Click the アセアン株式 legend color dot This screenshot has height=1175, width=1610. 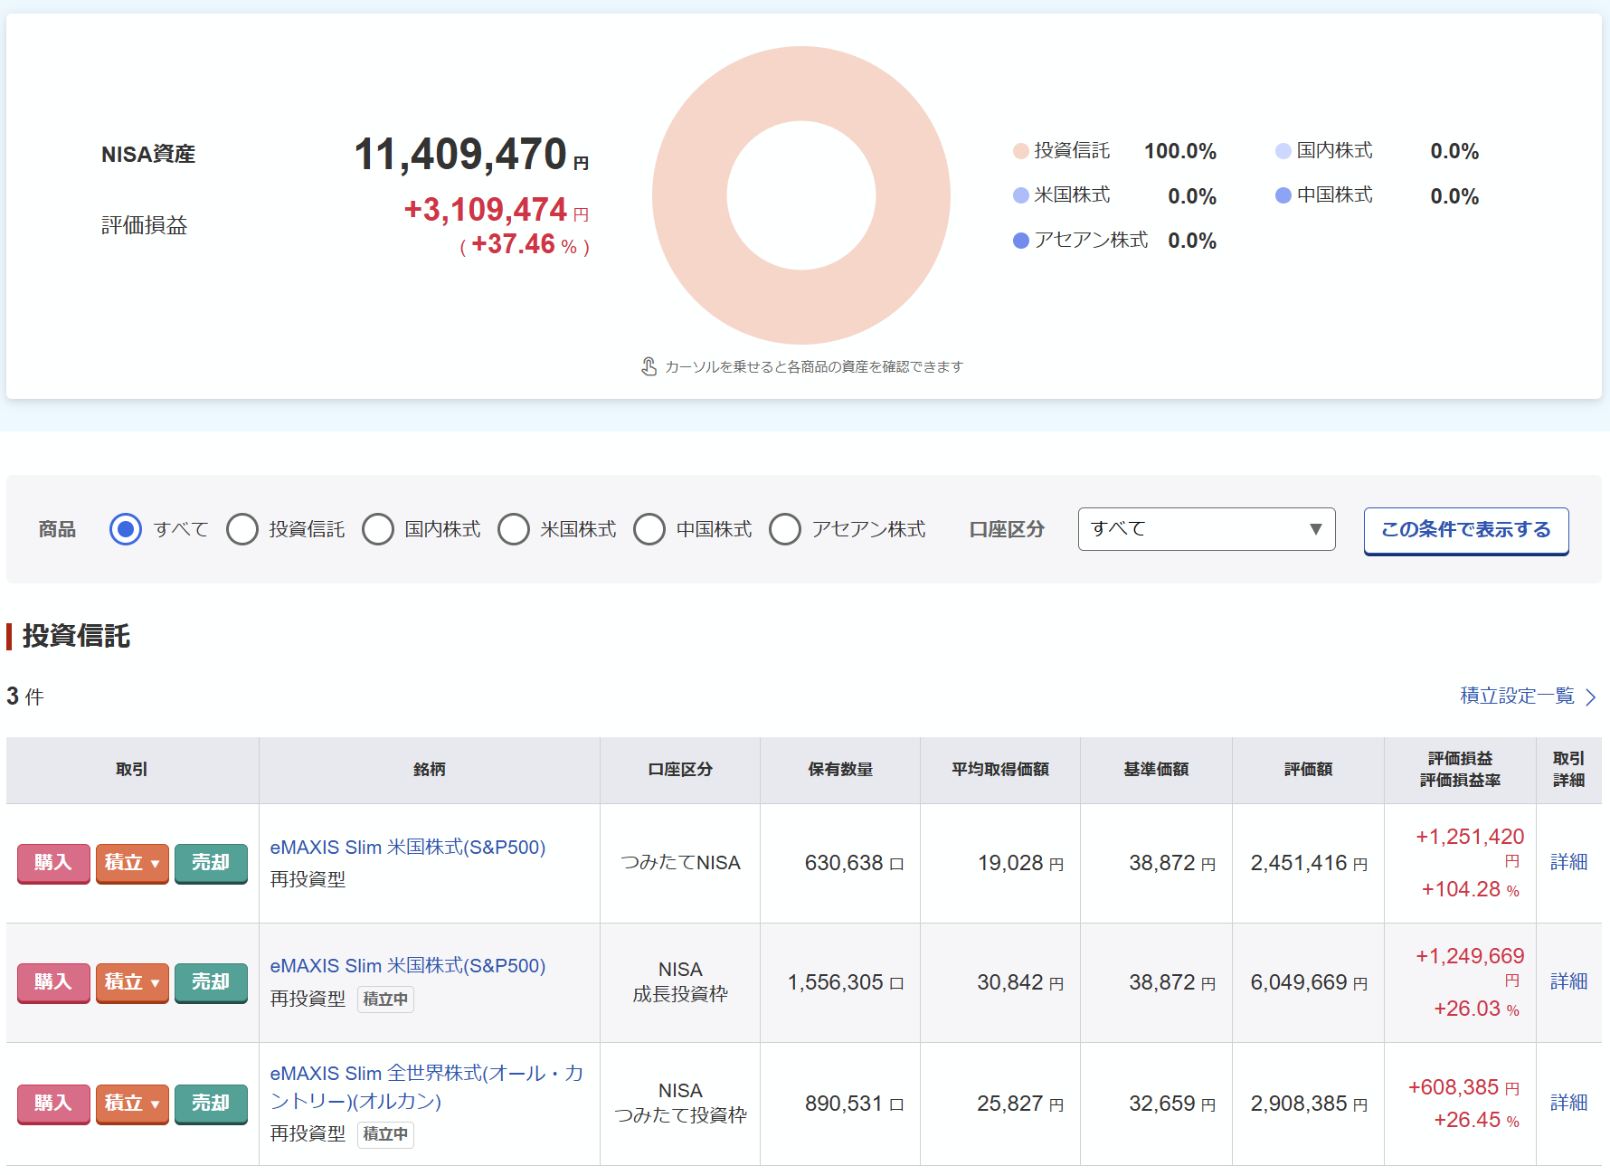pyautogui.click(x=1021, y=241)
